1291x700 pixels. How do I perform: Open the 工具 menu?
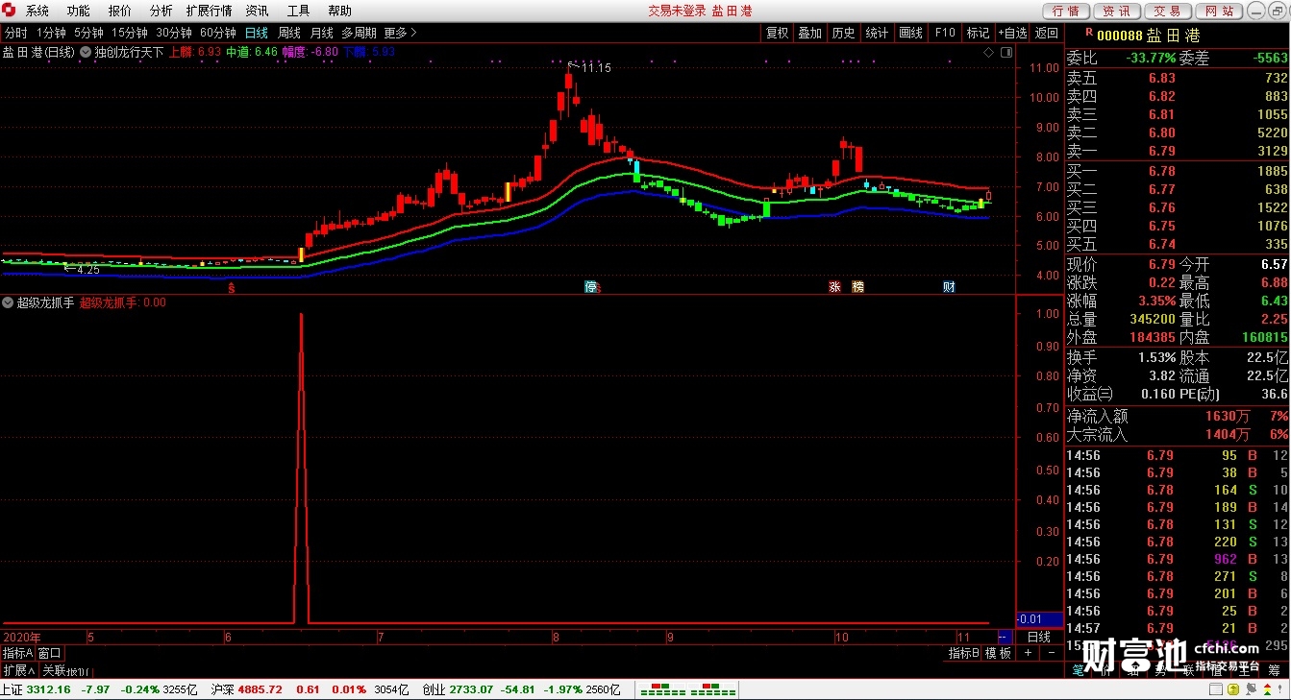click(x=298, y=11)
